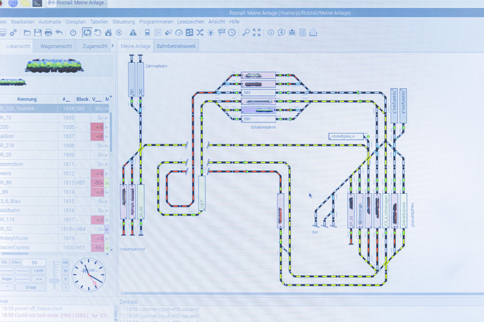Switch to the Bahnbetriebswerk tab
The height and width of the screenshot is (322, 484).
point(176,46)
